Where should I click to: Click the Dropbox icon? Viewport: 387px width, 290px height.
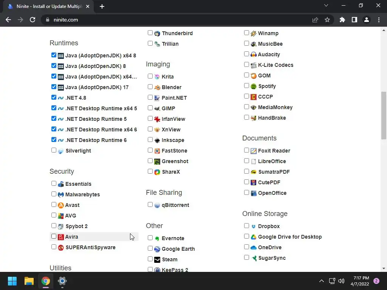[x=254, y=227]
